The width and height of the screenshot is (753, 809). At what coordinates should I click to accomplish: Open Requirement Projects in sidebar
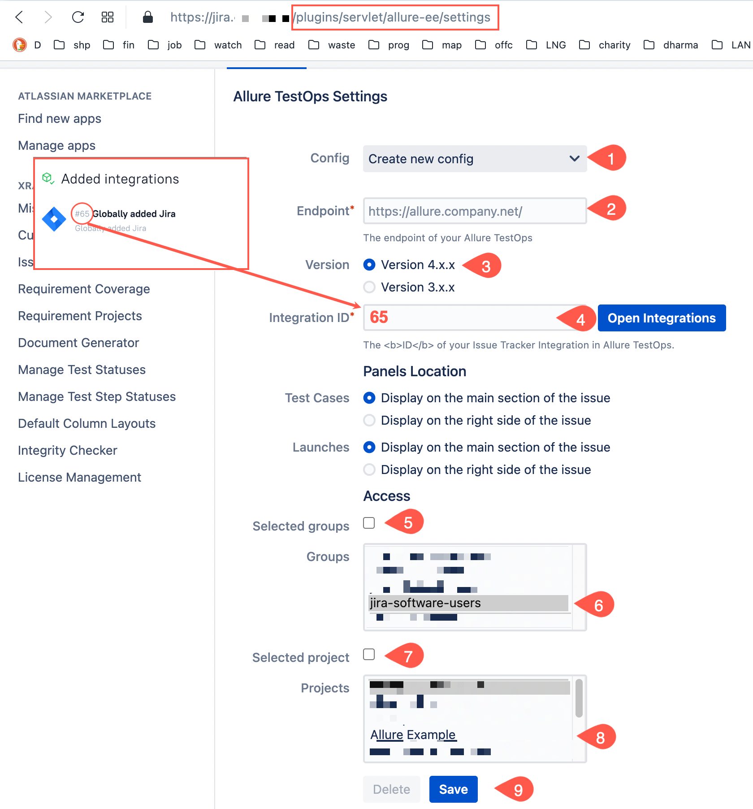click(80, 316)
